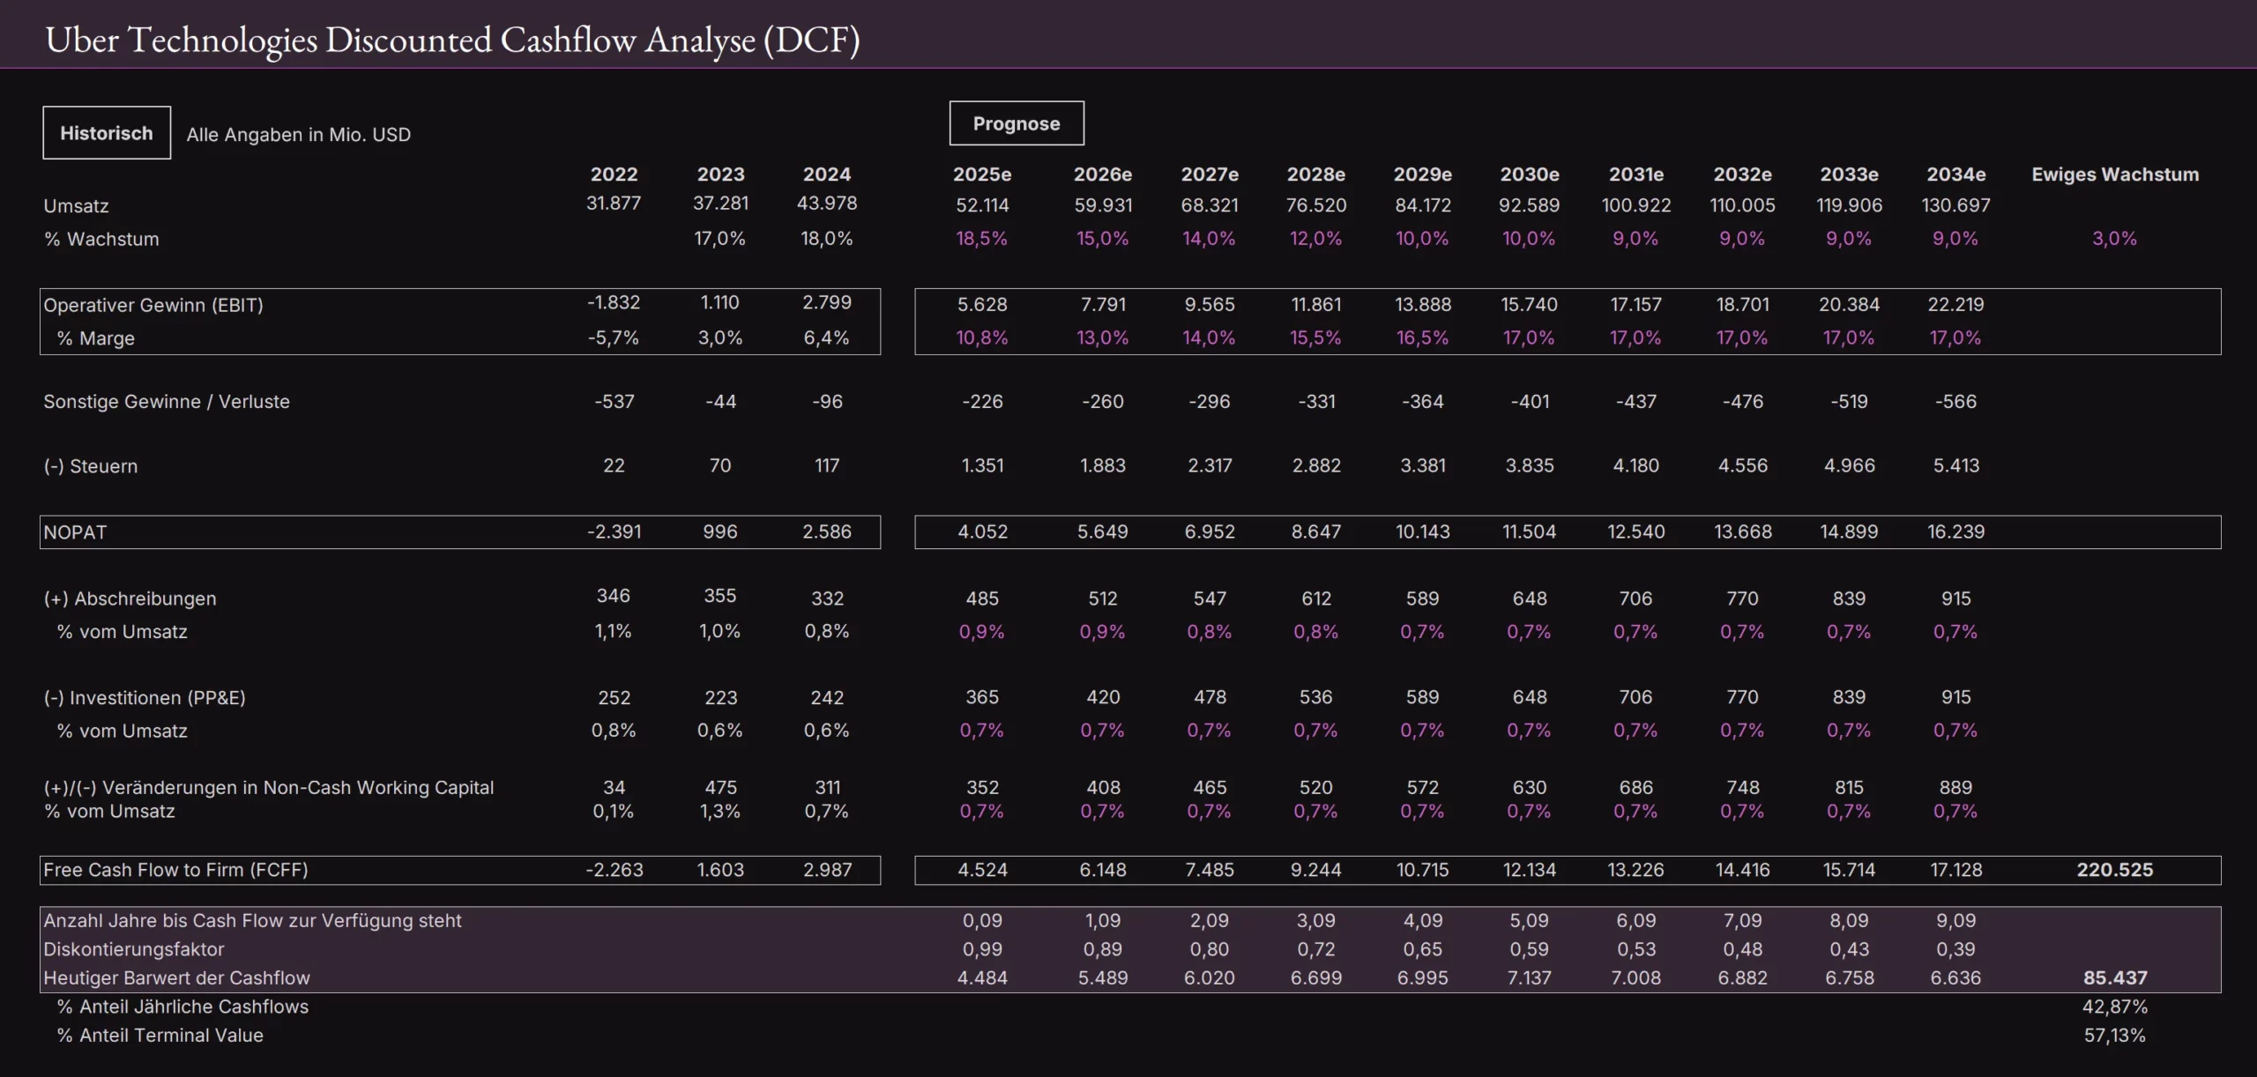Select working capital value 889

click(x=1956, y=788)
